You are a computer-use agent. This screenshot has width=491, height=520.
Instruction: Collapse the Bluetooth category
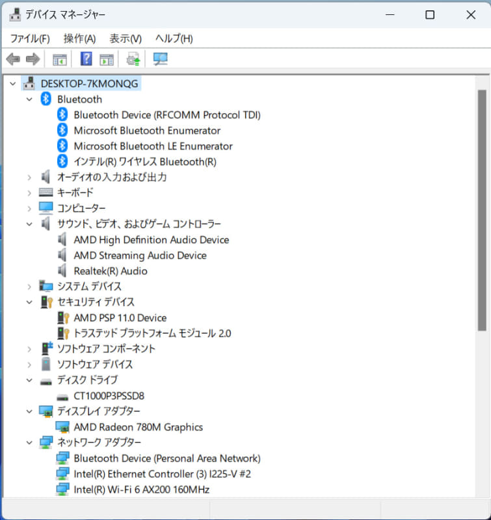click(x=29, y=99)
